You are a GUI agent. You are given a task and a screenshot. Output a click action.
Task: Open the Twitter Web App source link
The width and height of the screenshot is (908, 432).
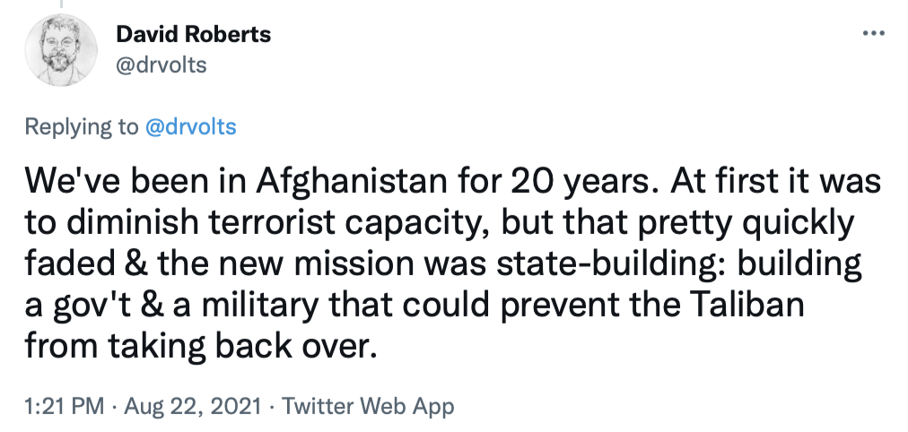[x=368, y=406]
